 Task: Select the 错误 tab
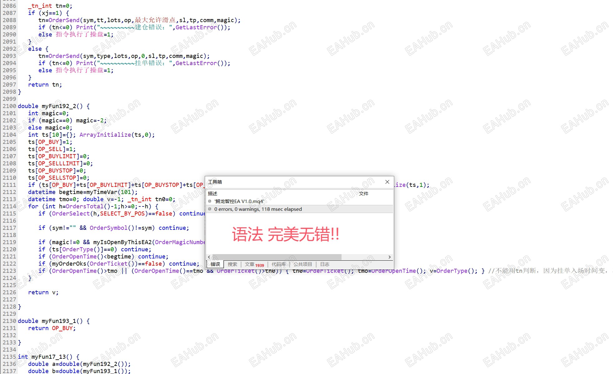[x=215, y=264]
